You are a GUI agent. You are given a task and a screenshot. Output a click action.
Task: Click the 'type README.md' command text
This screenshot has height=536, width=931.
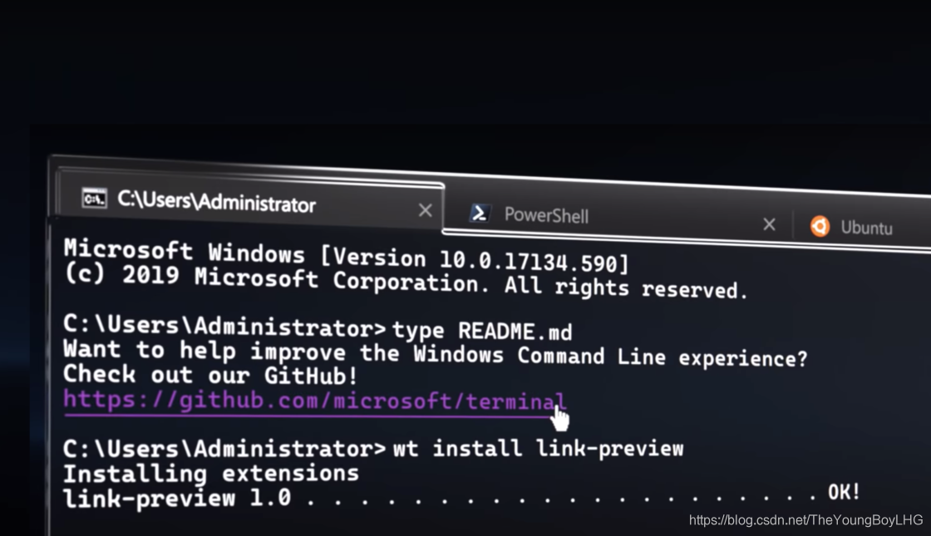click(x=482, y=331)
